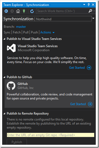Open Manage Connections green plug icon
This screenshot has height=148, width=99.
24,11
